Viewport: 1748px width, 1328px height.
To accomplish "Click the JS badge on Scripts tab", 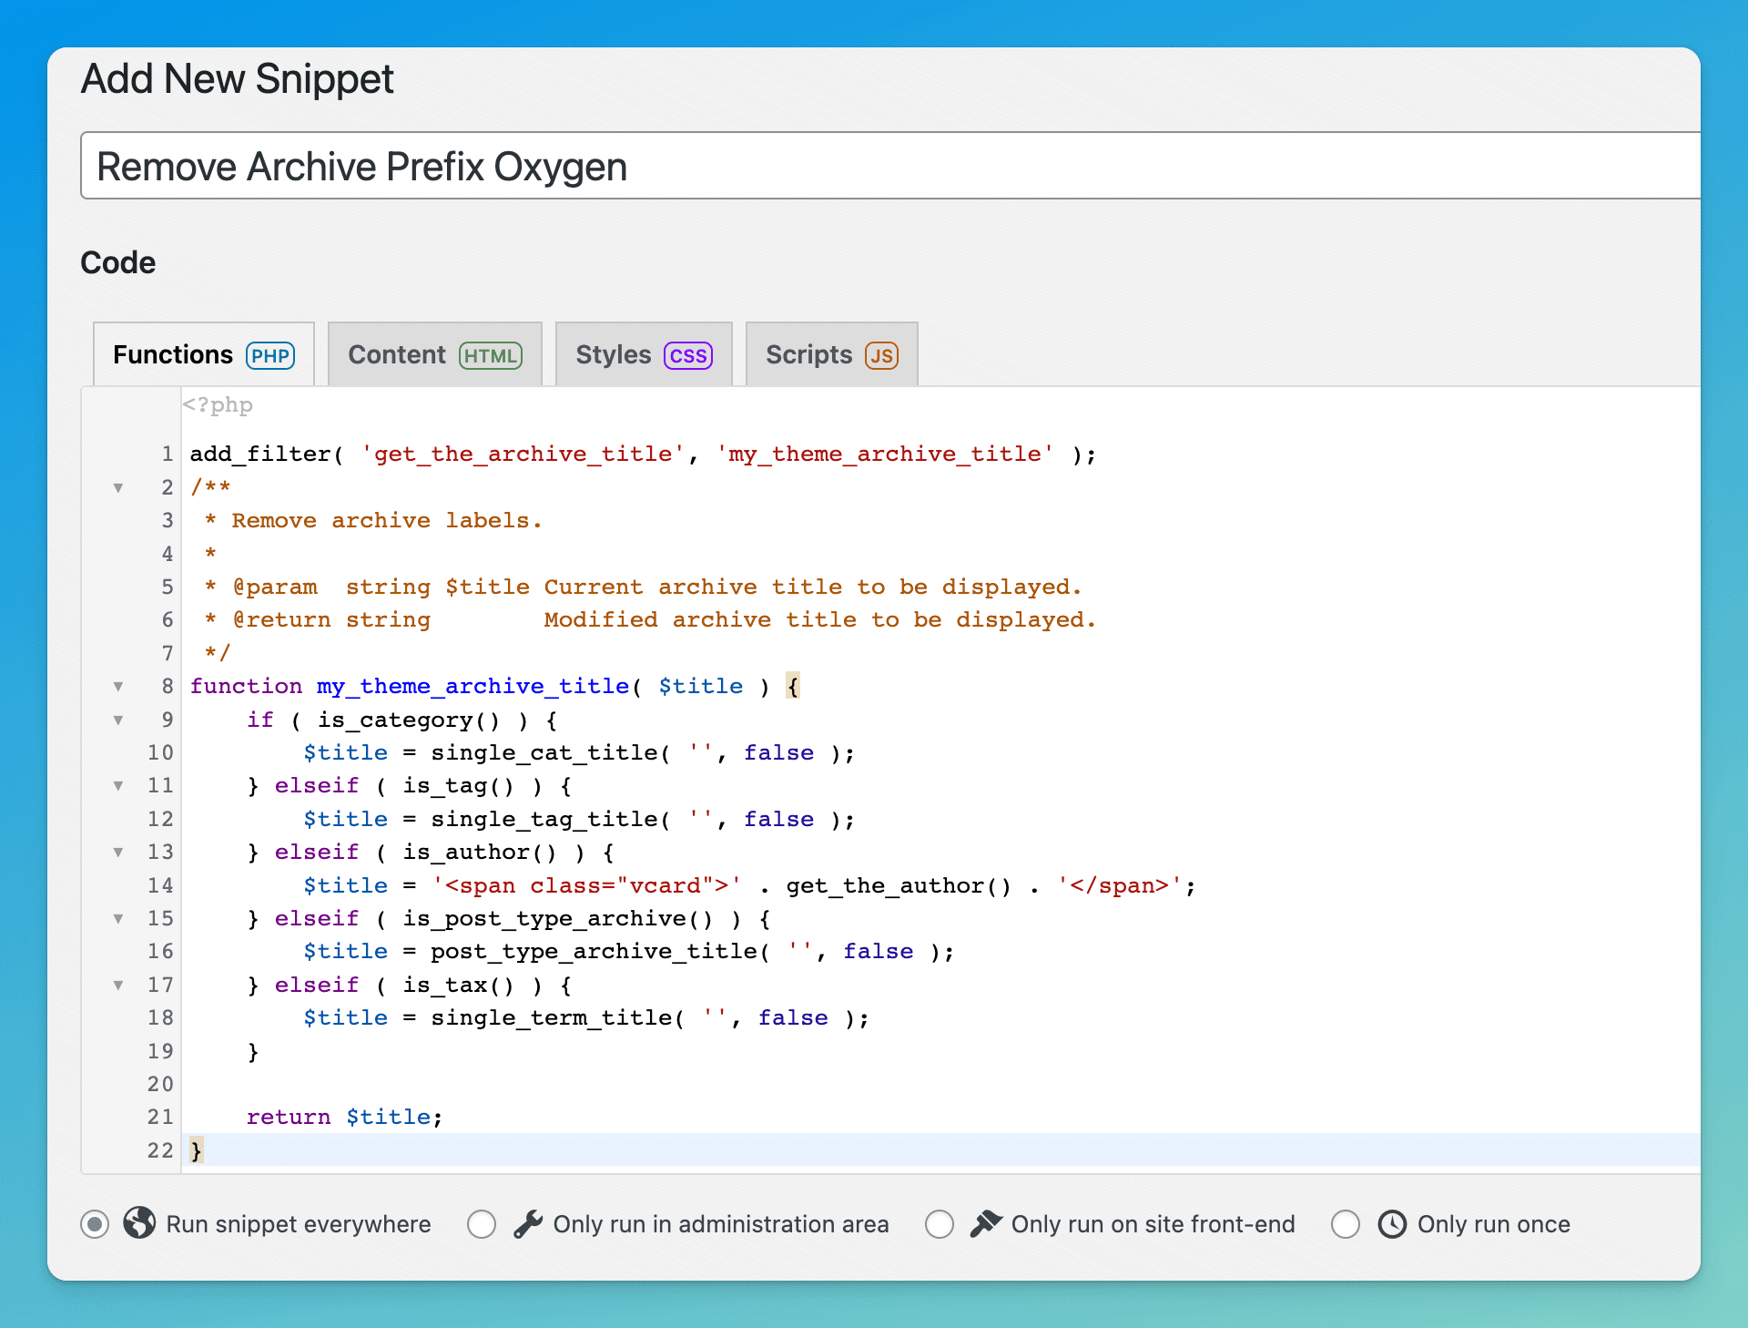I will pos(881,356).
